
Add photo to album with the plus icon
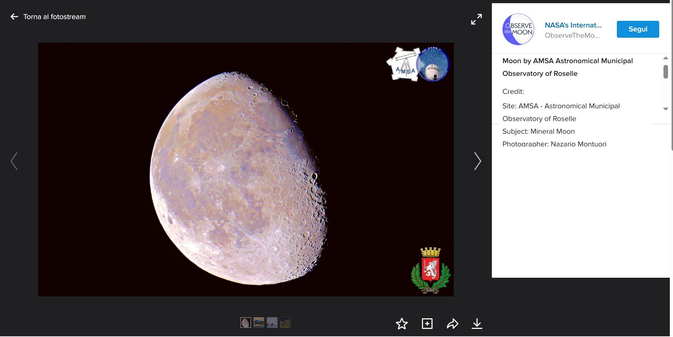427,324
